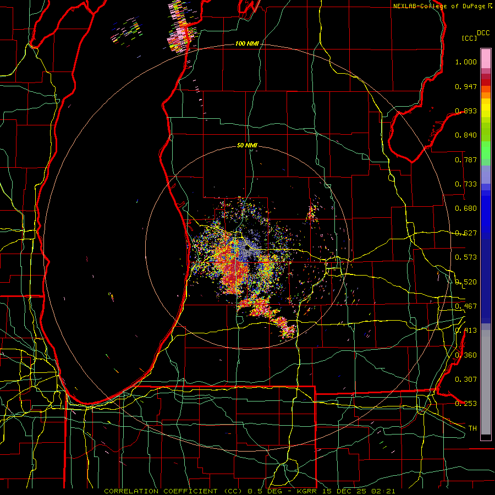Image resolution: width=495 pixels, height=495 pixels.
Task: Click the black radar site dot at ring center
Action: [x=247, y=249]
